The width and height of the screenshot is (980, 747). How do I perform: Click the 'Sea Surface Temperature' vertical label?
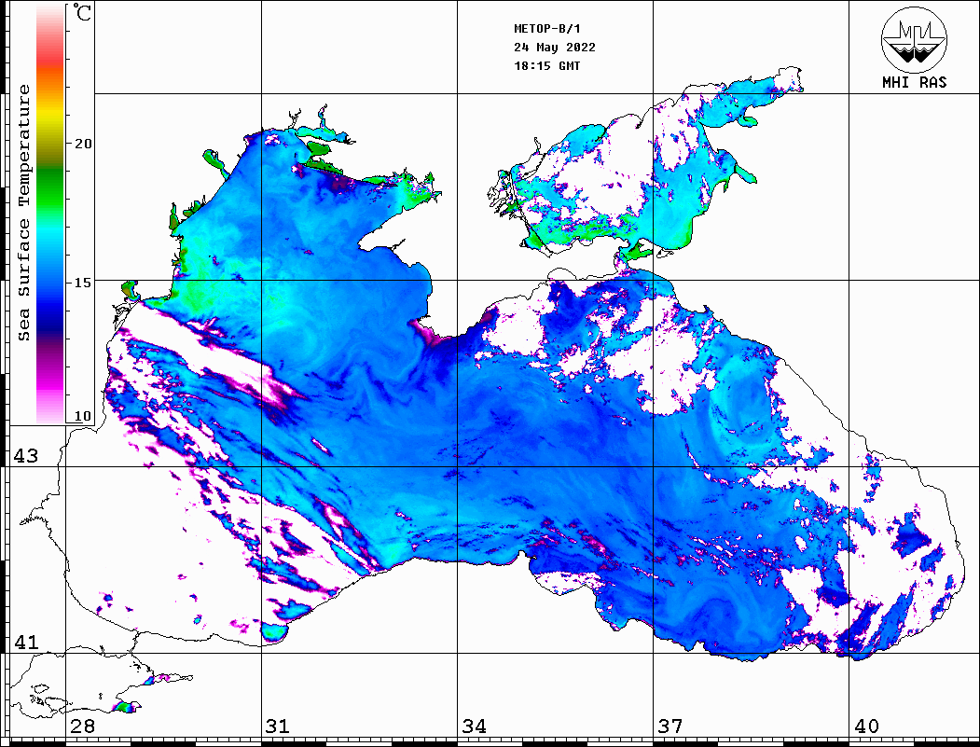click(x=23, y=214)
